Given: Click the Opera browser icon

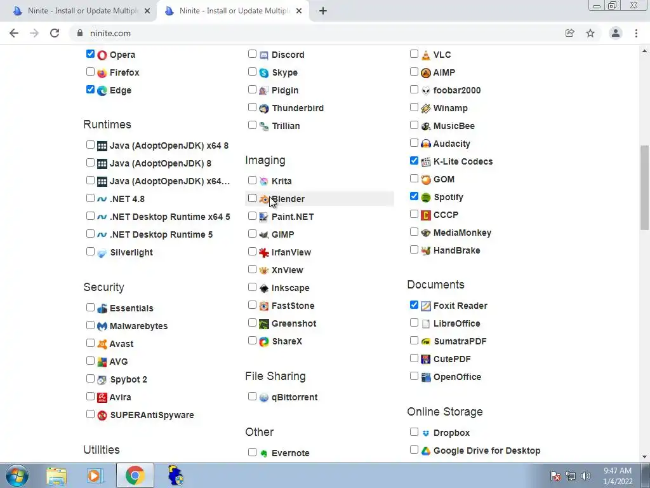Looking at the screenshot, I should [x=102, y=55].
